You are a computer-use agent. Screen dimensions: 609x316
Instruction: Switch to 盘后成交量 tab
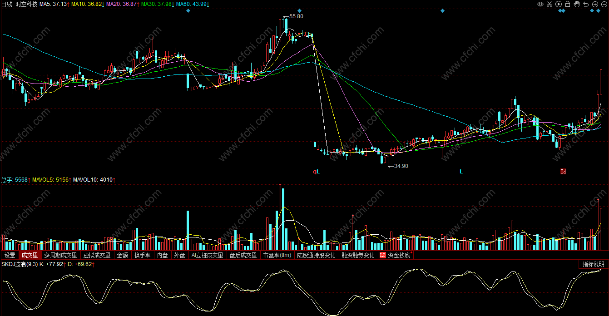click(x=243, y=255)
